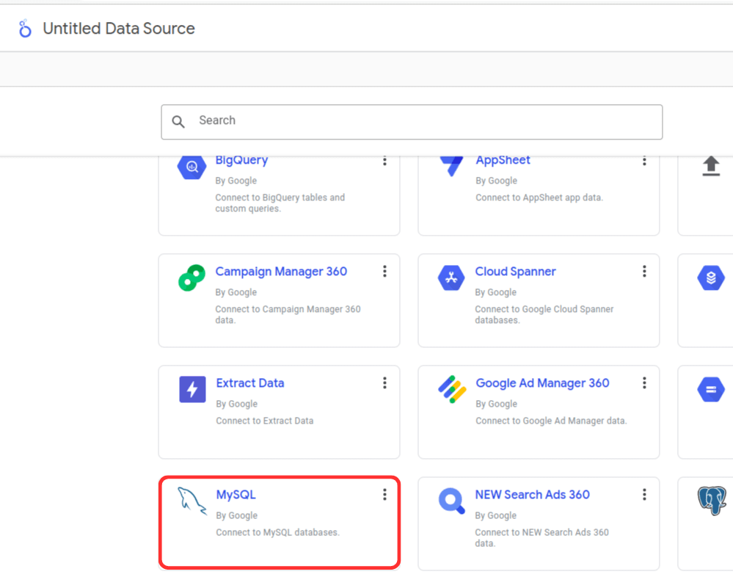
Task: Expand Campaign Manager 360 three-dot menu
Action: pyautogui.click(x=384, y=272)
